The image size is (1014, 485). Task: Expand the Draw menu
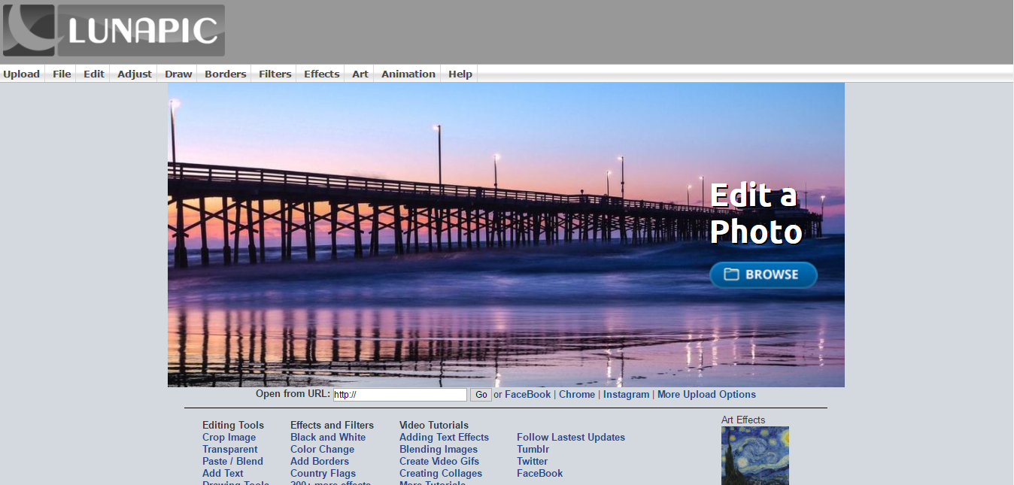(178, 74)
